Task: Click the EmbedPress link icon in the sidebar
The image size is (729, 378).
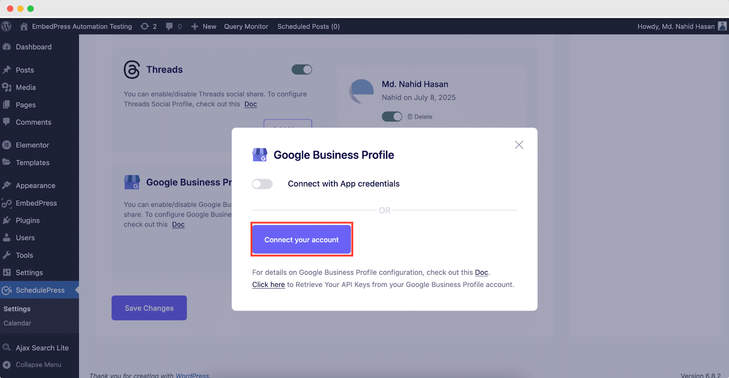Action: [x=7, y=203]
